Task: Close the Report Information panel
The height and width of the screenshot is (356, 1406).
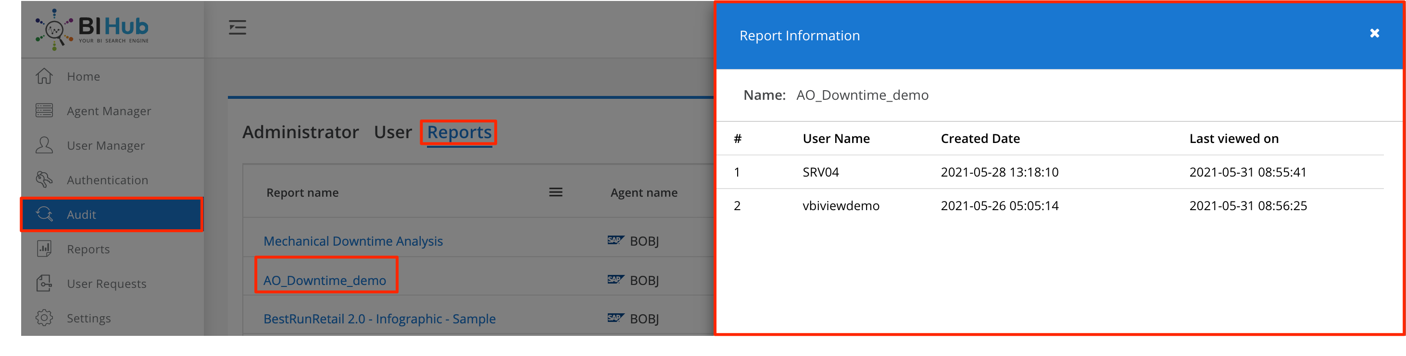Action: click(x=1374, y=34)
